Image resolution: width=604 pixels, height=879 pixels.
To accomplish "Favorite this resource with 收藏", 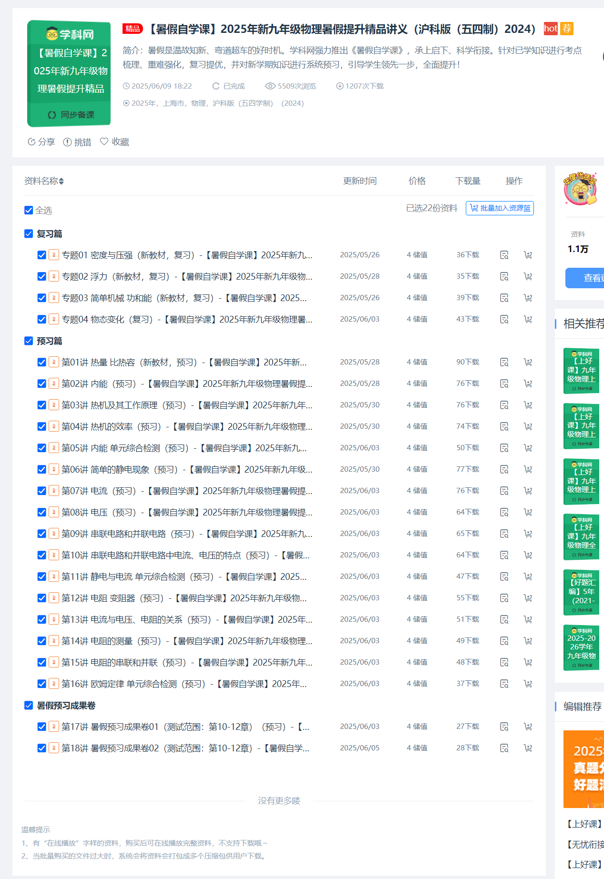I will [x=114, y=142].
